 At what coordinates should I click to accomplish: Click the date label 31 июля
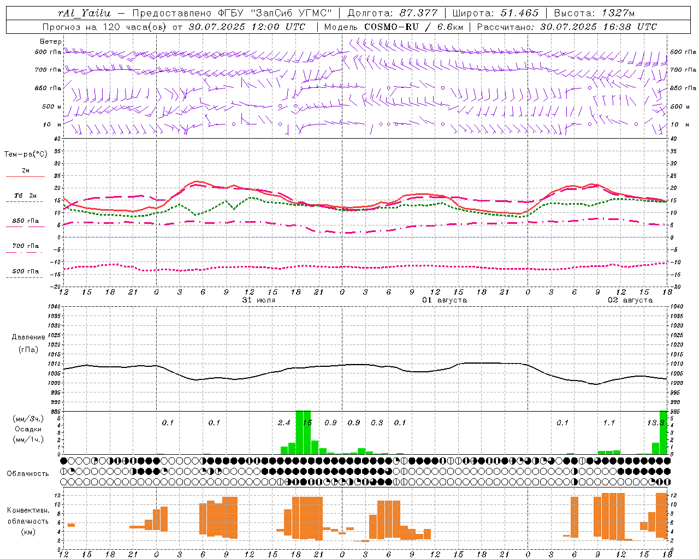tap(259, 300)
